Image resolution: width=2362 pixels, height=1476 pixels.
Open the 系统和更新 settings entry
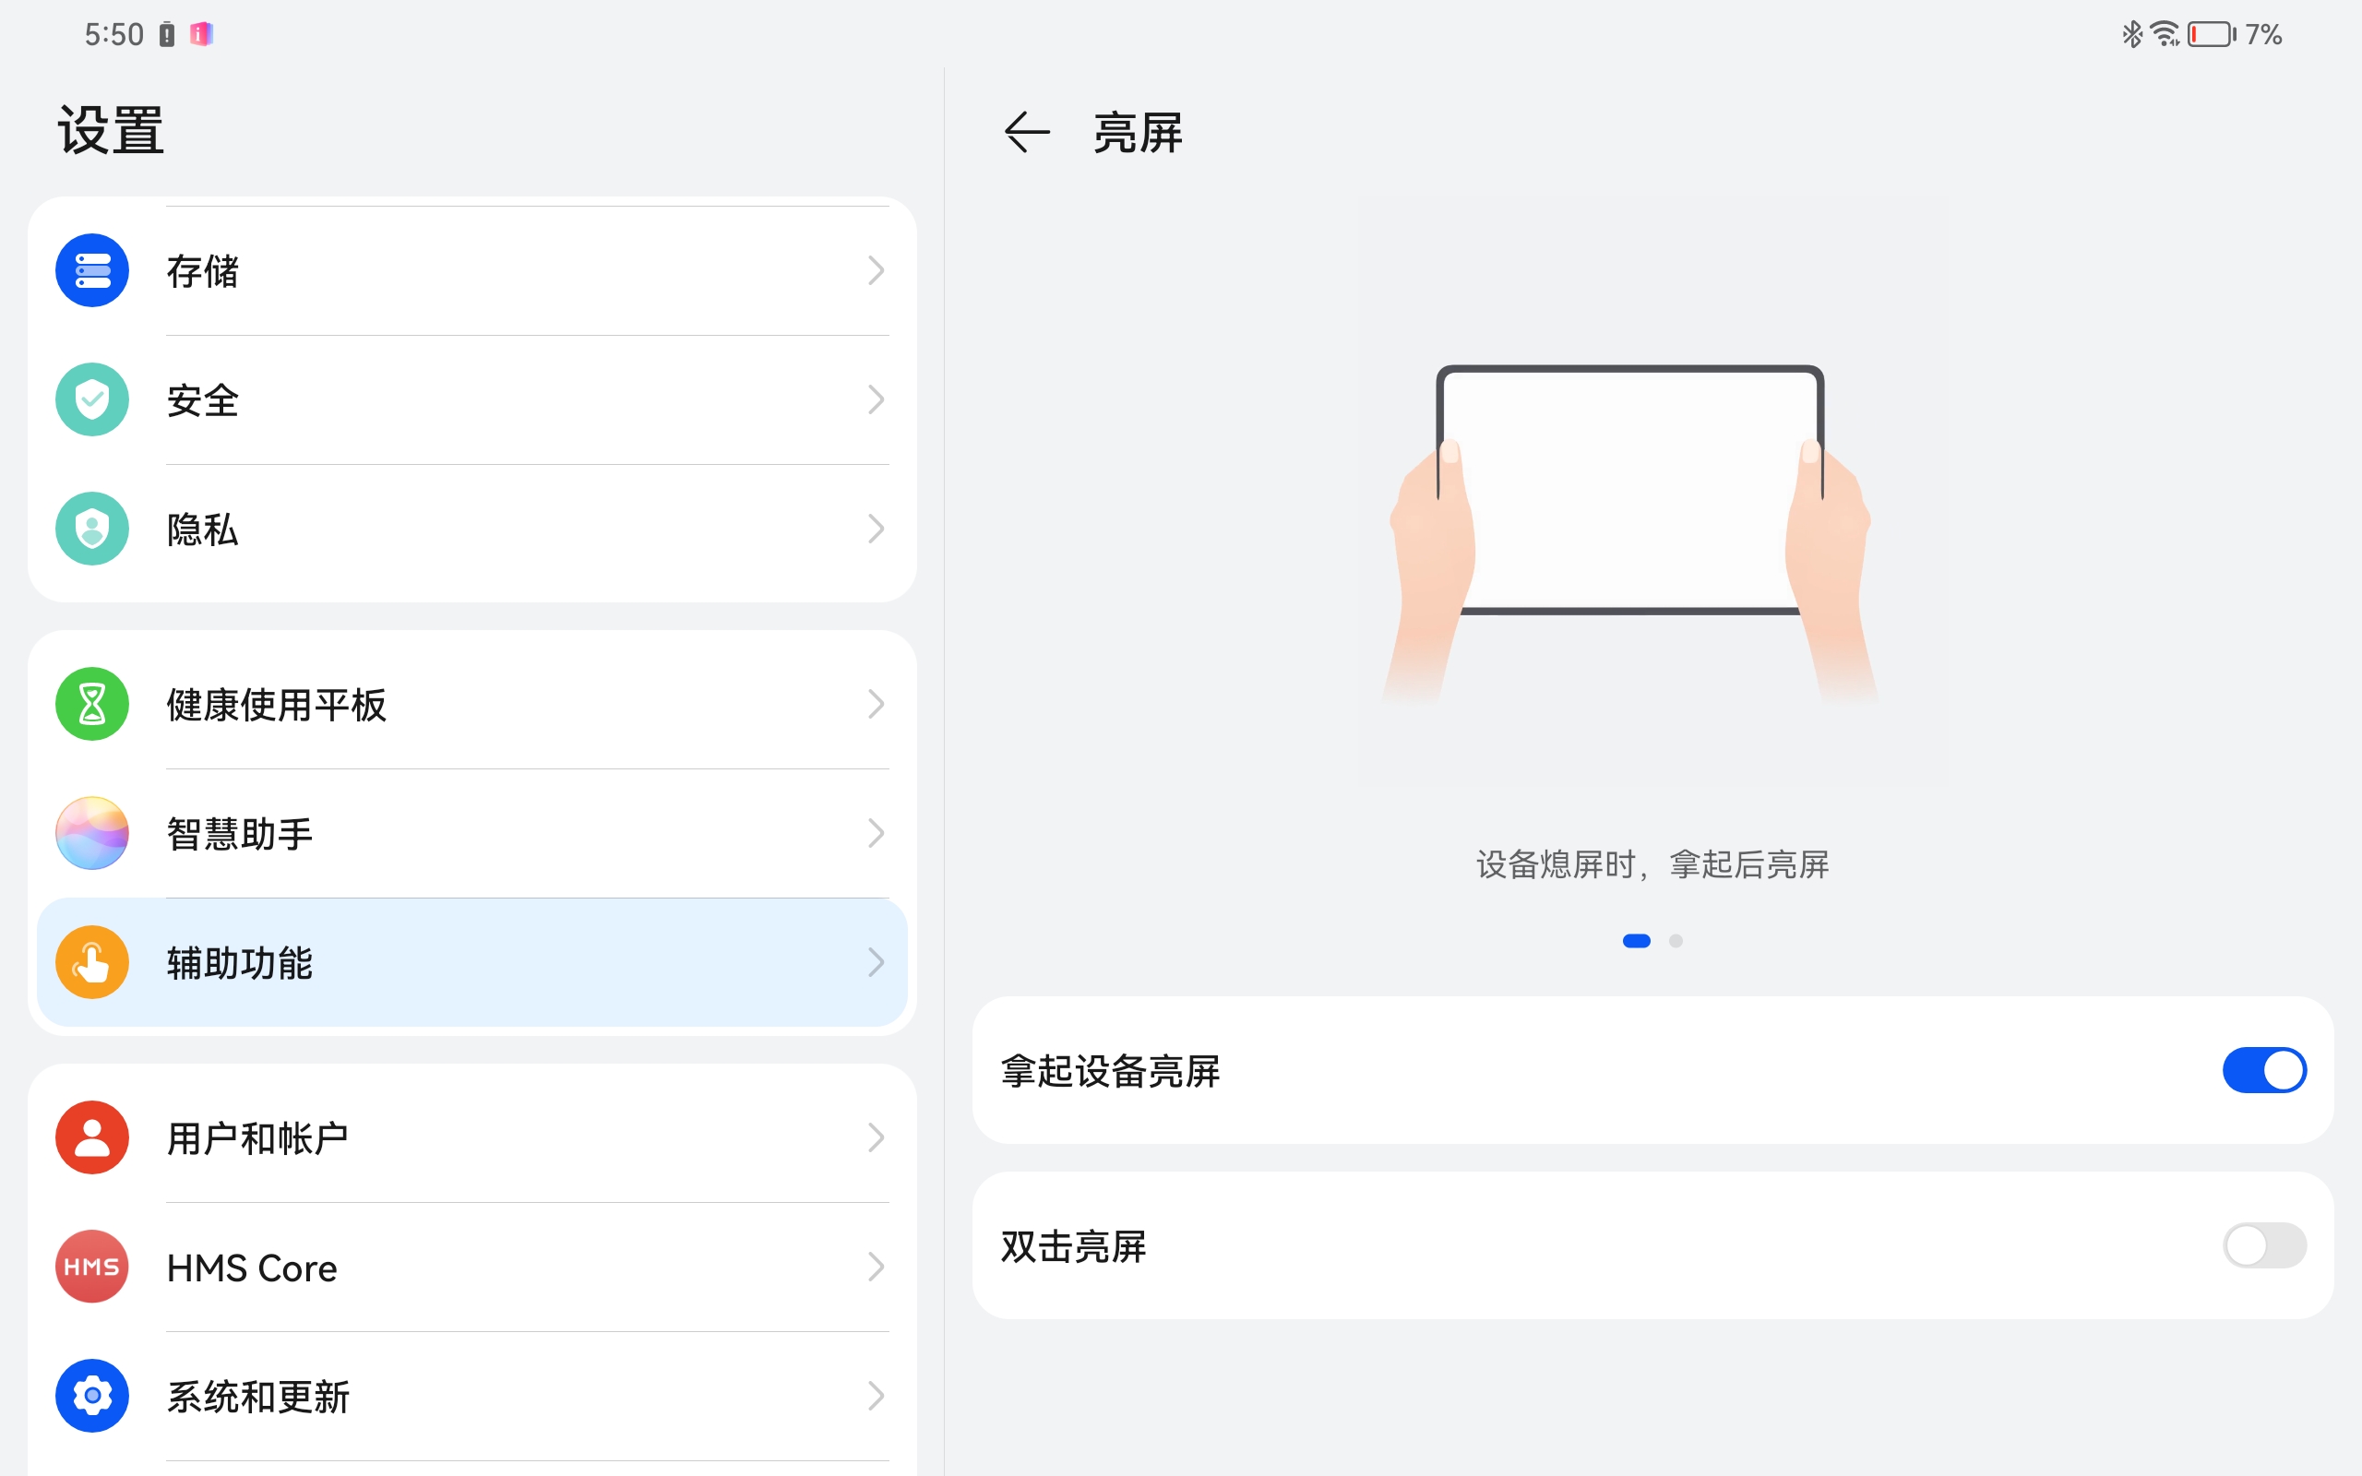(257, 1397)
